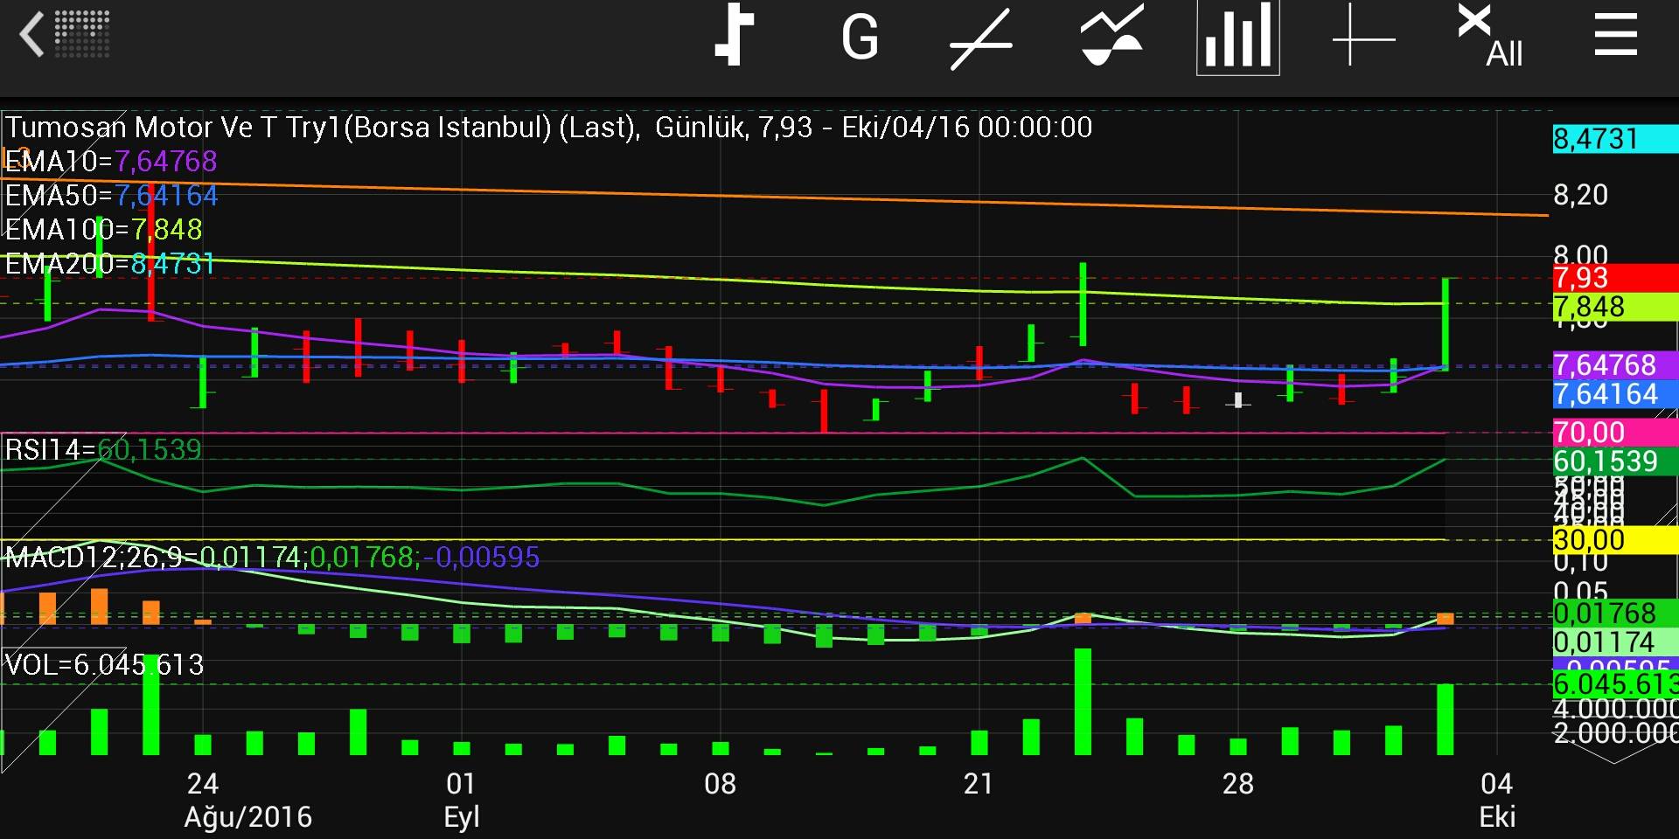Image resolution: width=1679 pixels, height=839 pixels.
Task: Open the G period dropdown
Action: (859, 38)
